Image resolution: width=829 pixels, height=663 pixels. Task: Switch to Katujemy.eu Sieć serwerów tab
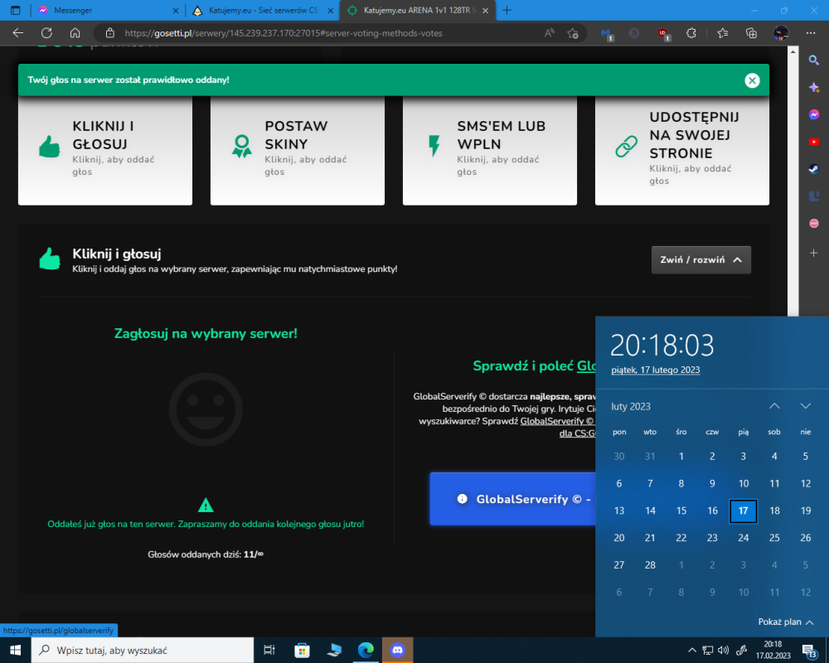(264, 10)
